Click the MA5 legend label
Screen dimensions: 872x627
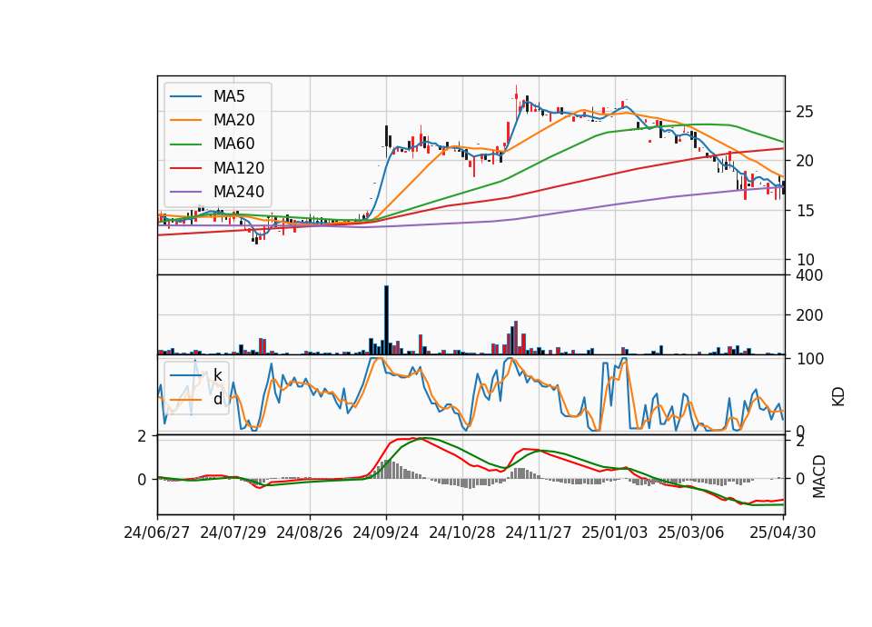(229, 96)
